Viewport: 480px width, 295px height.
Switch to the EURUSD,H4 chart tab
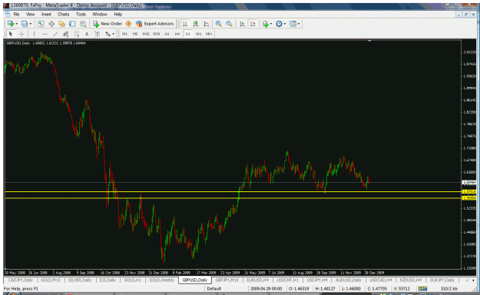(257, 280)
